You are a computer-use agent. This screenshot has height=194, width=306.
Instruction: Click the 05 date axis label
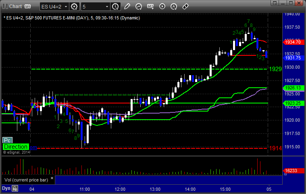click(269, 189)
